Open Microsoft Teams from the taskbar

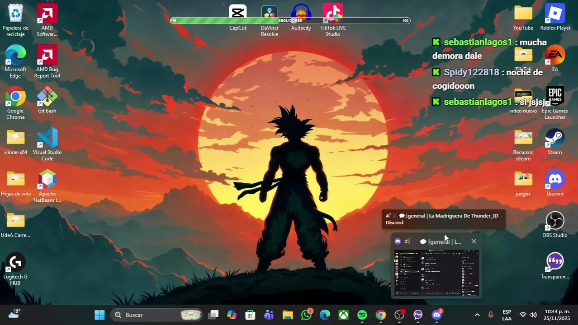(x=269, y=315)
